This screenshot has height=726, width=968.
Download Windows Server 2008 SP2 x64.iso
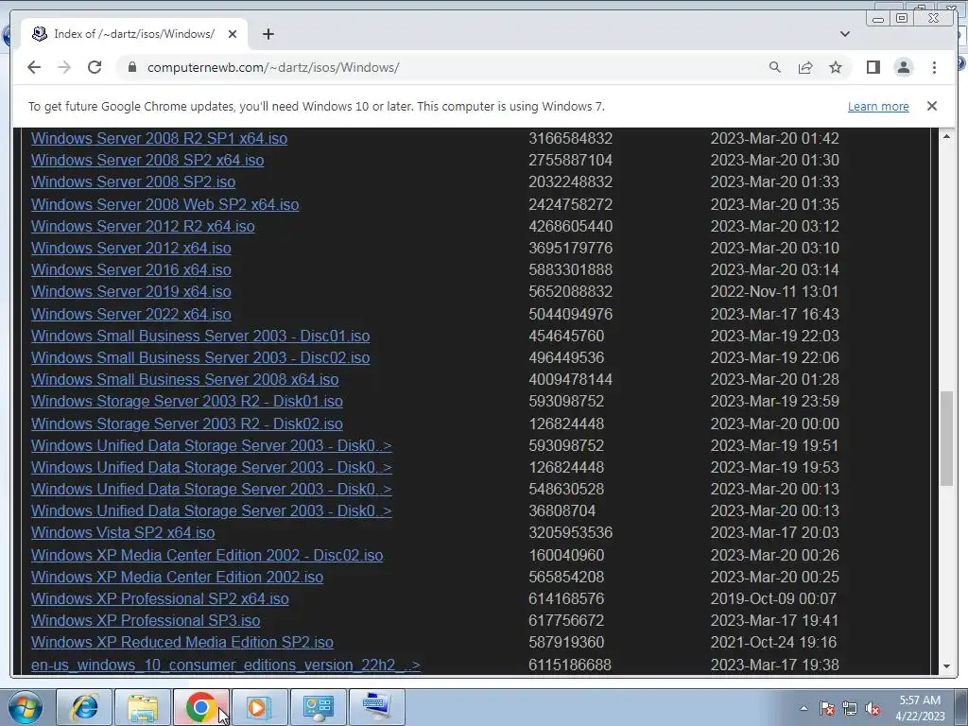pos(147,160)
